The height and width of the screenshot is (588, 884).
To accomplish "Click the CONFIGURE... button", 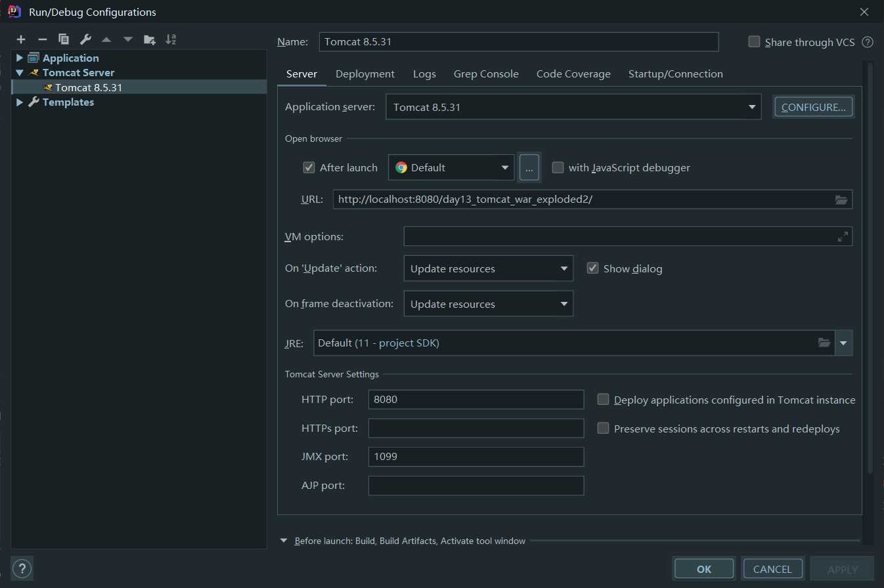I will (814, 107).
